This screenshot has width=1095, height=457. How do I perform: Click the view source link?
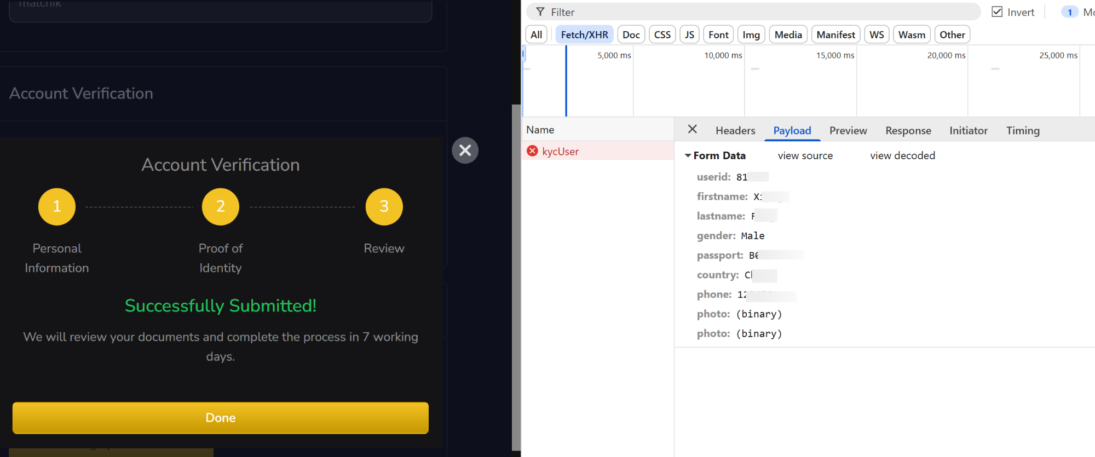805,156
